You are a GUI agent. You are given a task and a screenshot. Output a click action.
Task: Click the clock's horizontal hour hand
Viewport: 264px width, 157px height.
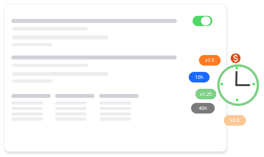click(x=242, y=85)
